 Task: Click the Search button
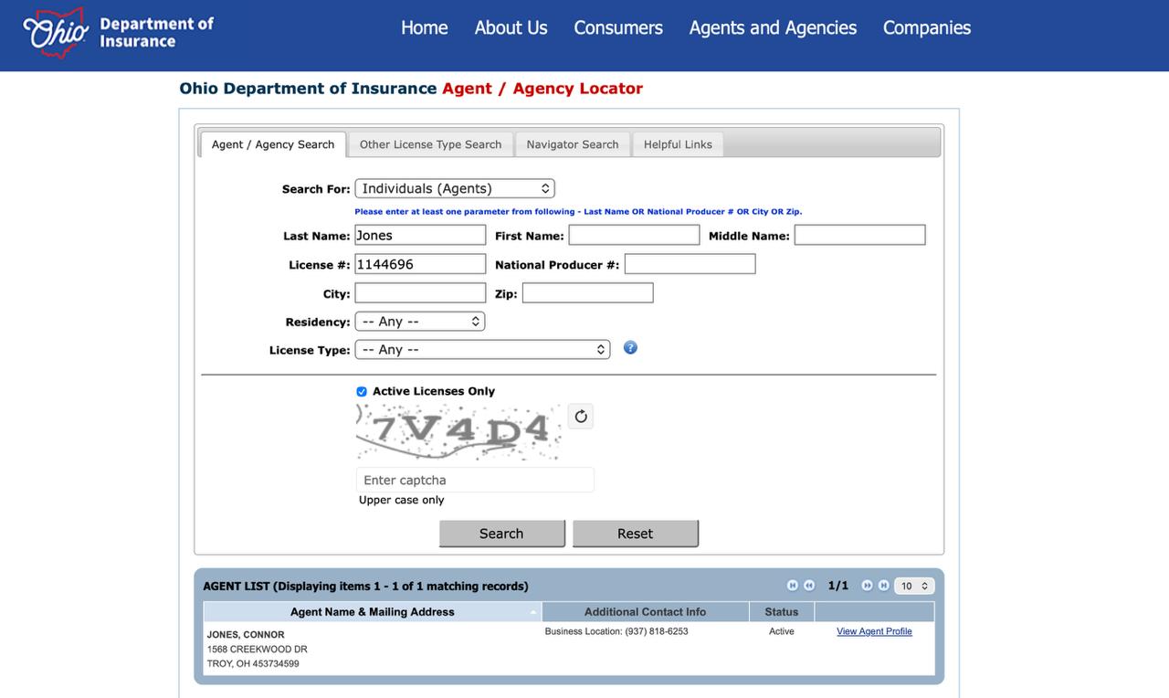(501, 534)
